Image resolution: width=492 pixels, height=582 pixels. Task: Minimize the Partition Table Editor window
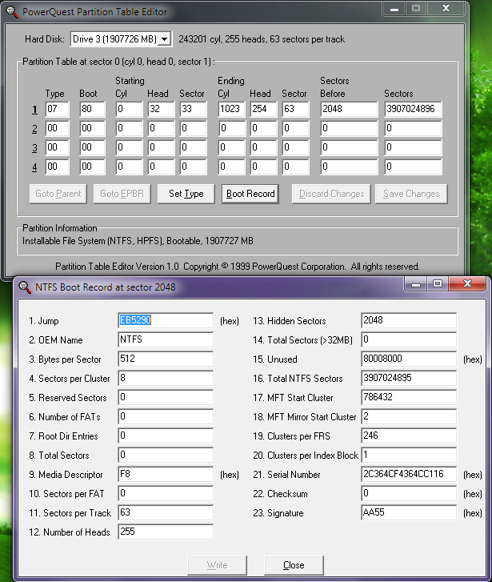tap(394, 9)
